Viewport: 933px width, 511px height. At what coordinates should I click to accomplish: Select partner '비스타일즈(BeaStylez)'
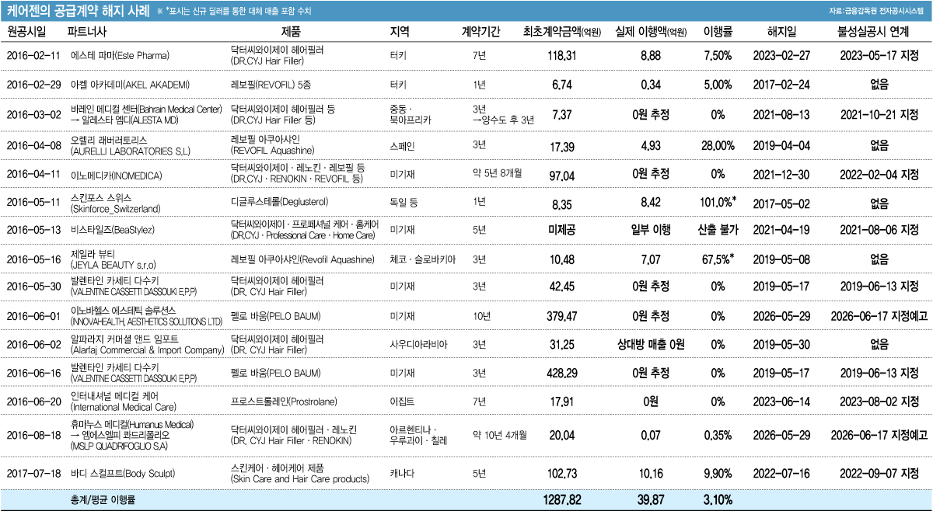point(112,230)
